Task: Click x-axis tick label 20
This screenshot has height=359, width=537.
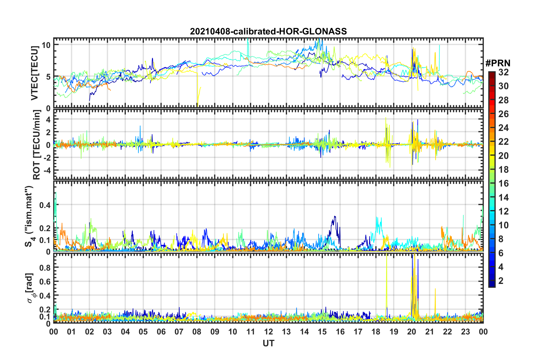Action: coord(412,332)
